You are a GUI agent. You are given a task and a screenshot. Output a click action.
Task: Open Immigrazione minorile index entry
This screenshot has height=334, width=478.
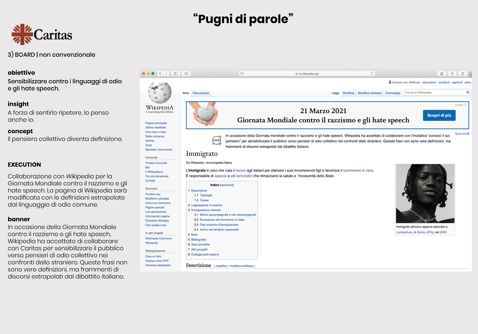click(x=206, y=210)
